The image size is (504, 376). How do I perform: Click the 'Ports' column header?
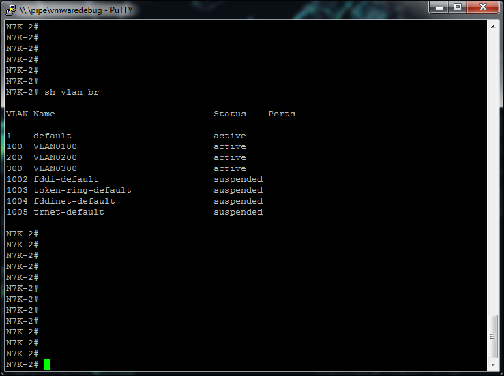pos(282,114)
